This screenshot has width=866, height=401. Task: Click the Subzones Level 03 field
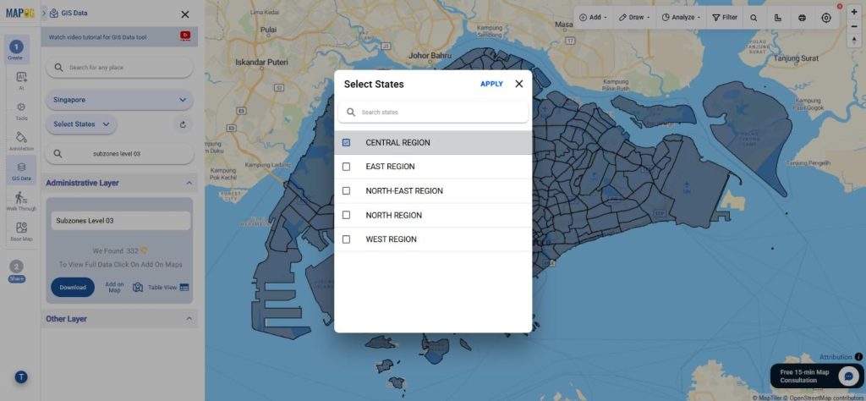[121, 221]
